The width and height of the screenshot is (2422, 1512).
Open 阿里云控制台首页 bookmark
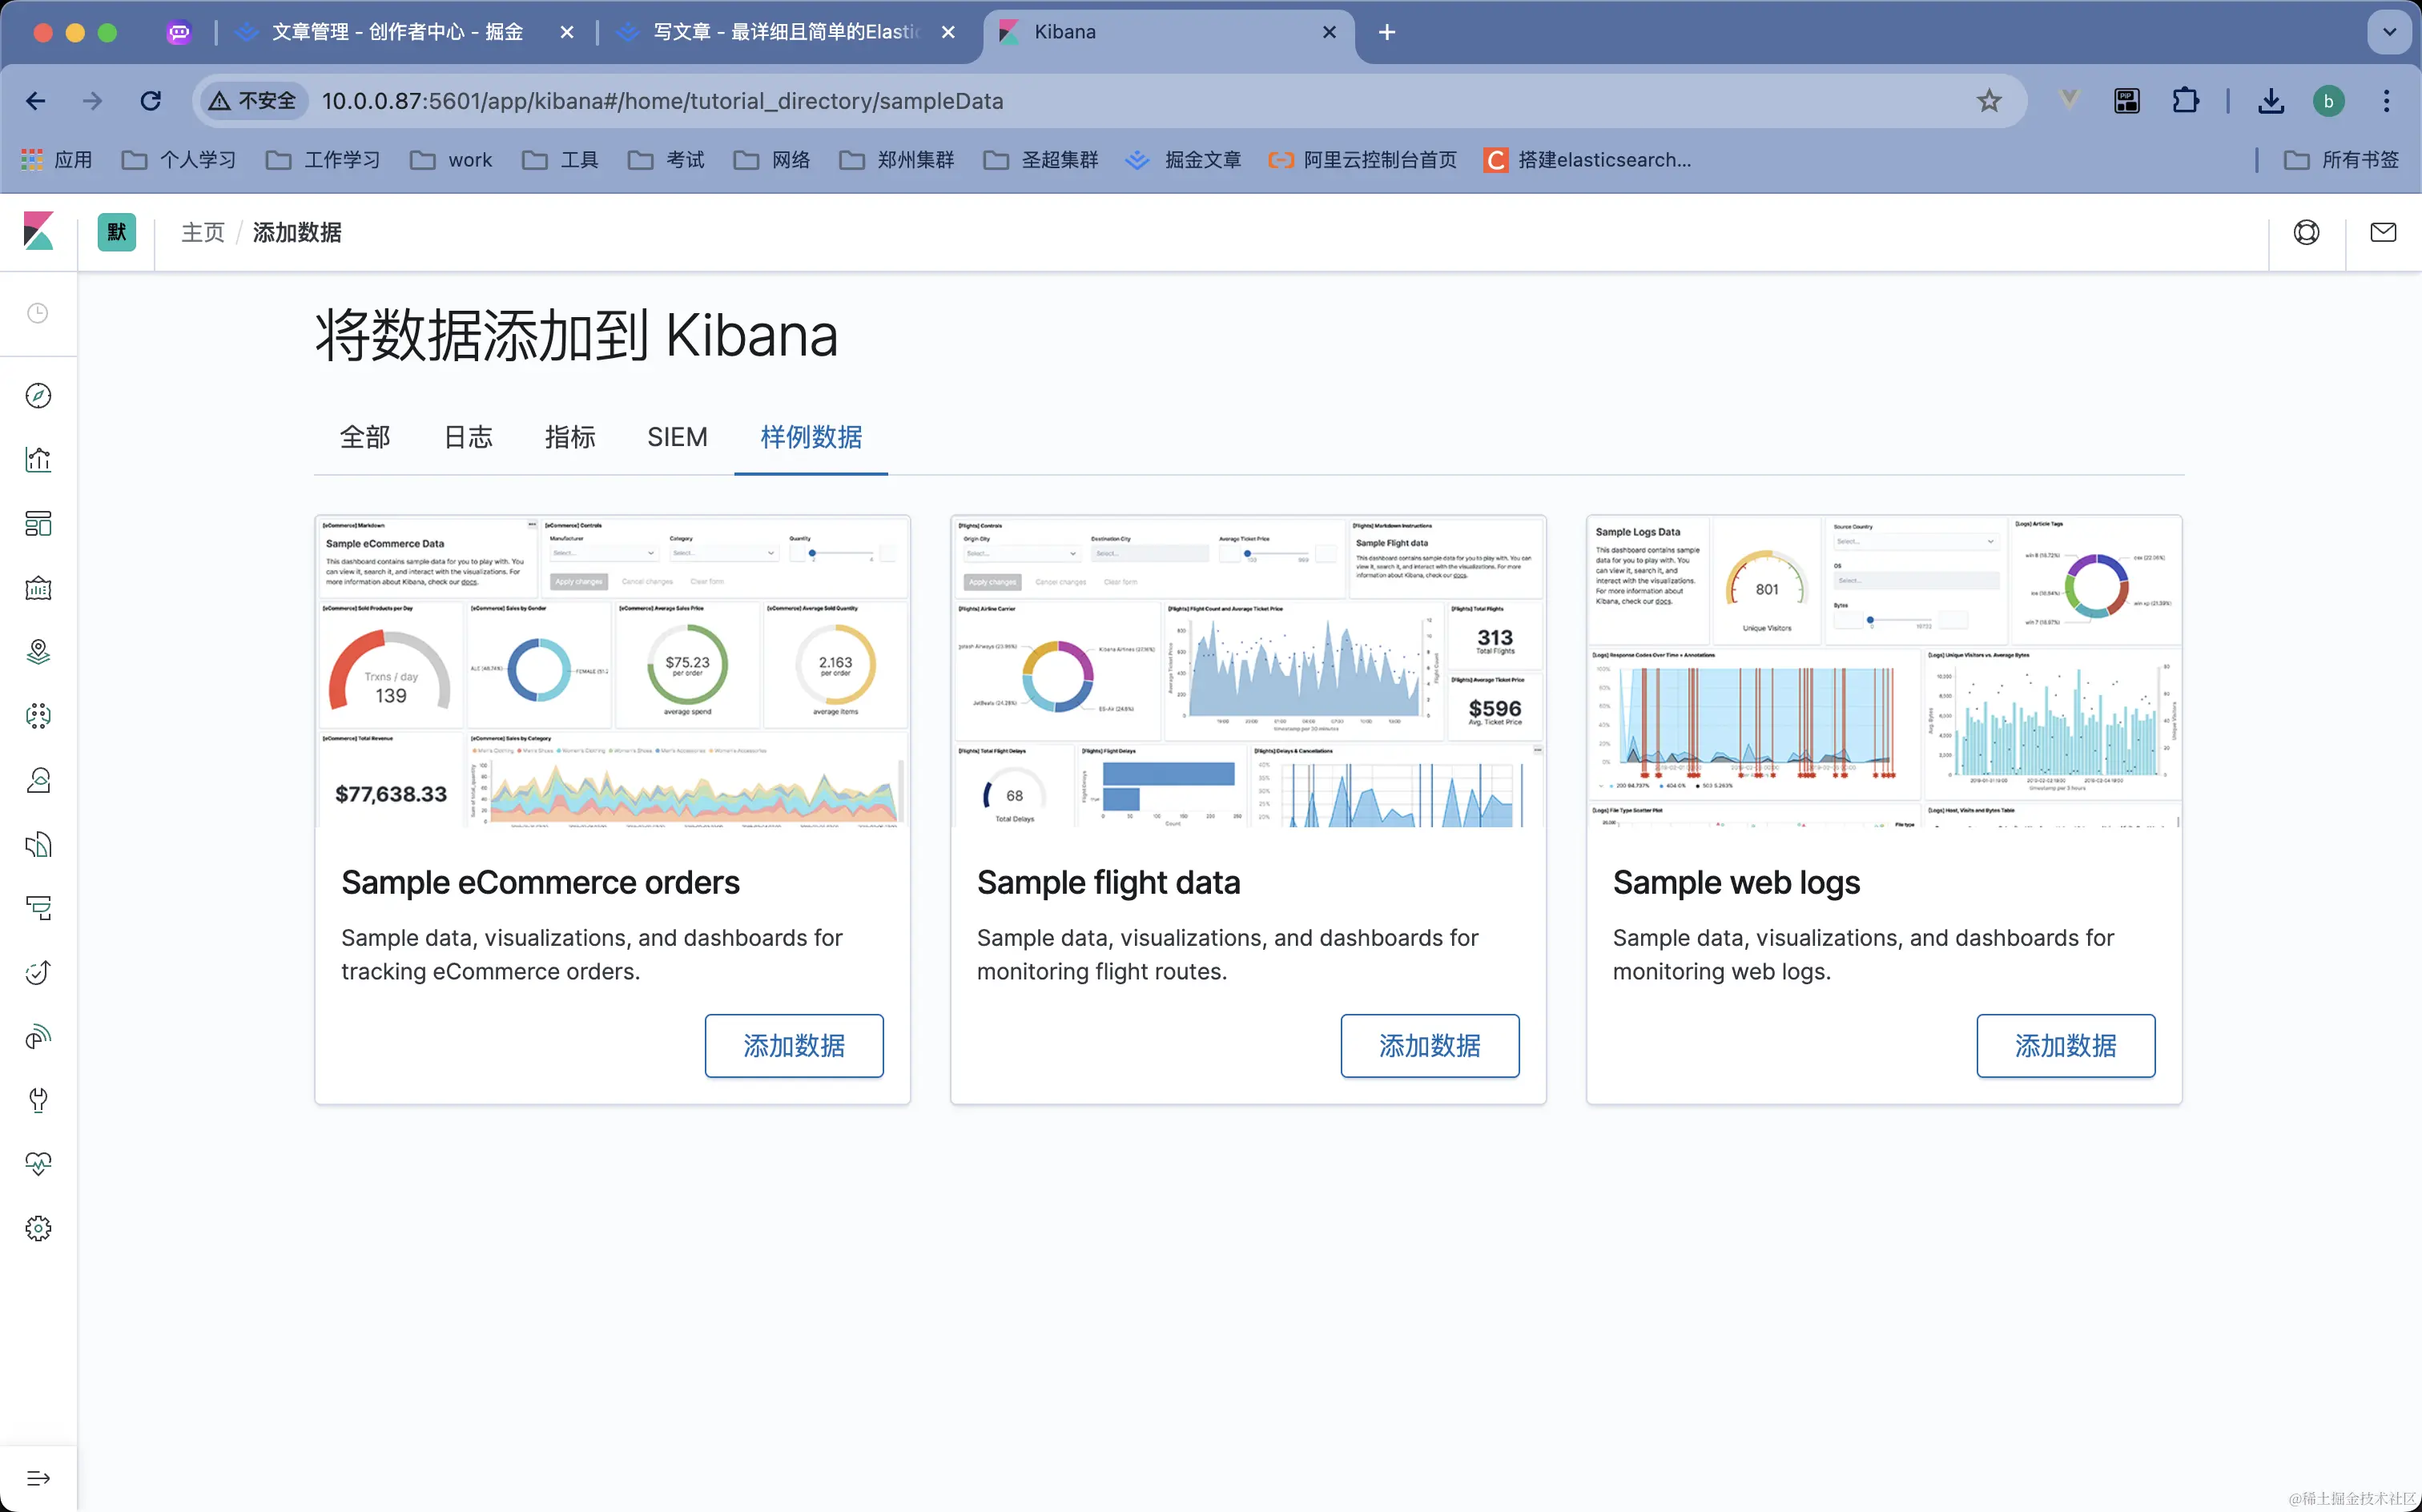[x=1362, y=160]
